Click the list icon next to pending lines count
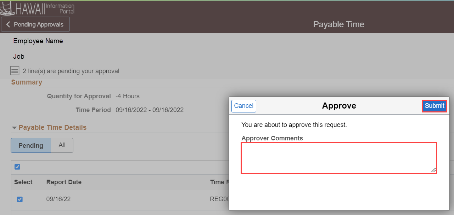Viewport: 454px width, 215px height. click(15, 70)
